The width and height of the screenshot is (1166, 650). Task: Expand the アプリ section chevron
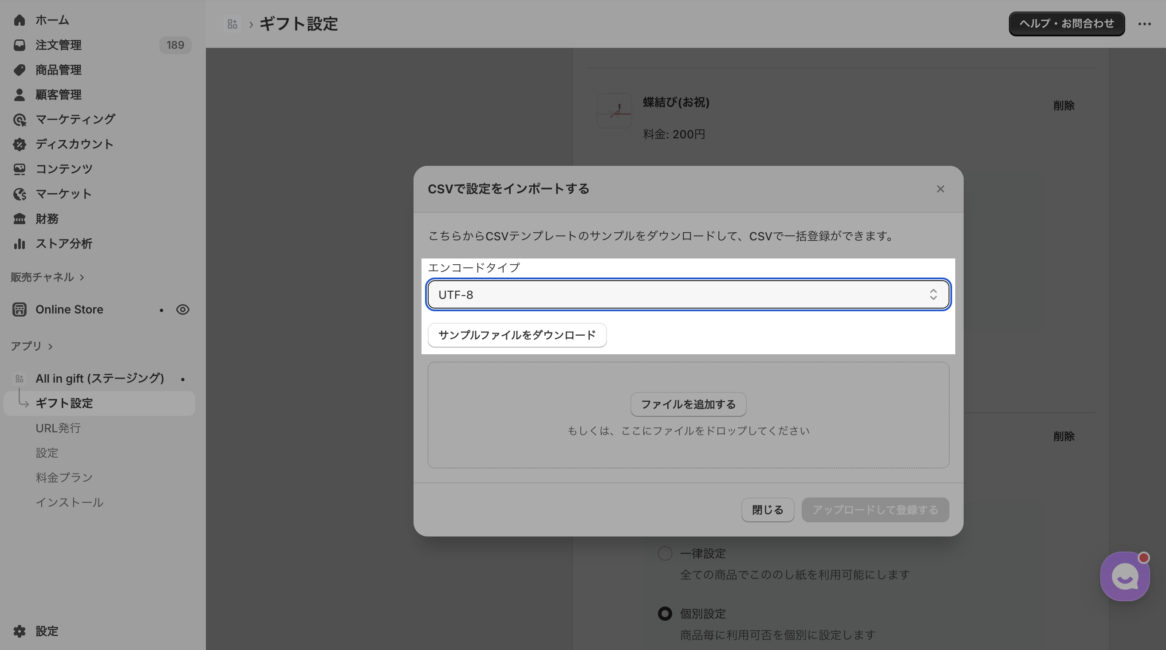click(50, 346)
